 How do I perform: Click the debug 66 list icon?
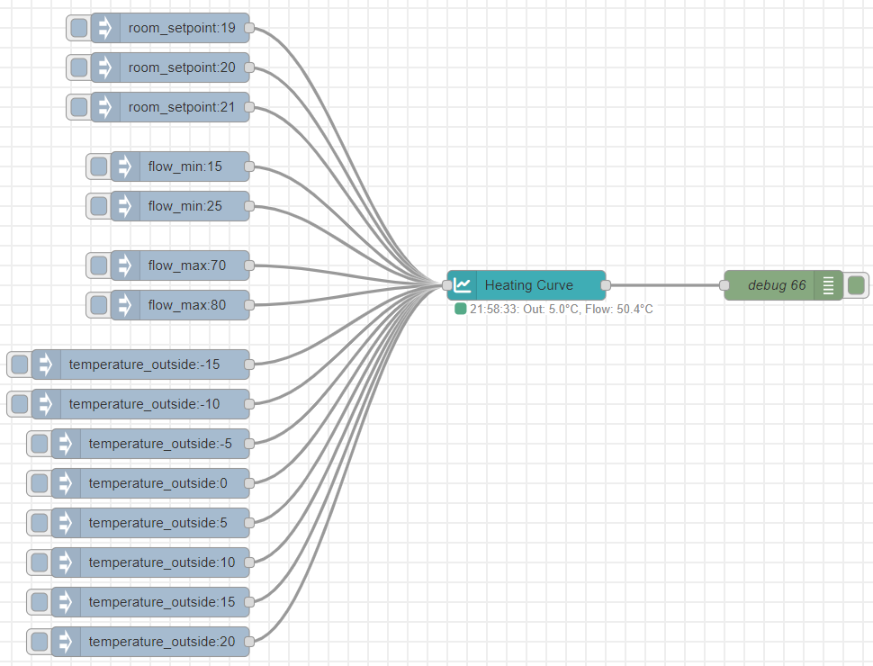point(829,285)
